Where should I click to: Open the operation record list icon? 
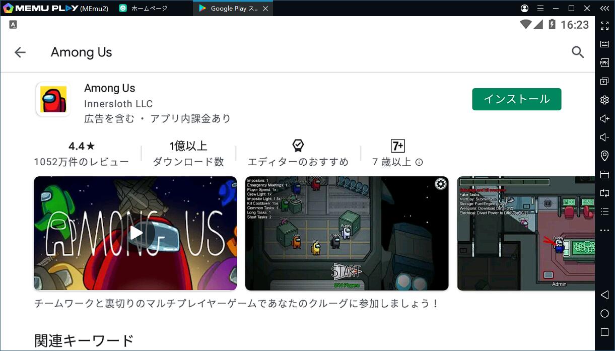click(x=605, y=212)
